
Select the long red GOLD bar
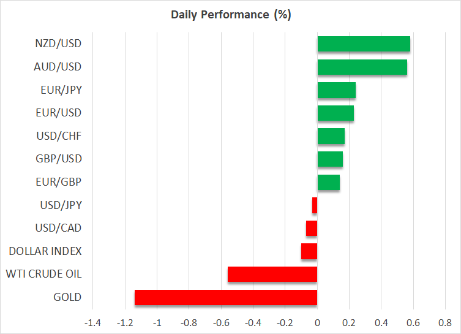click(x=226, y=297)
